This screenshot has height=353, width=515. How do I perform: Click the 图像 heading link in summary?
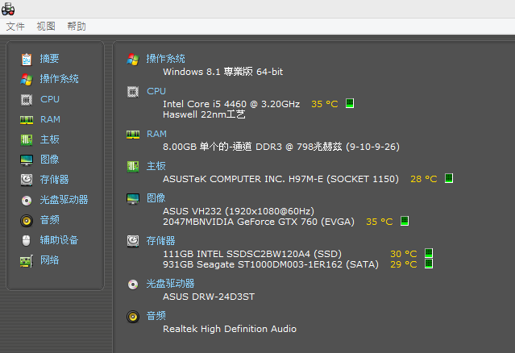[156, 198]
